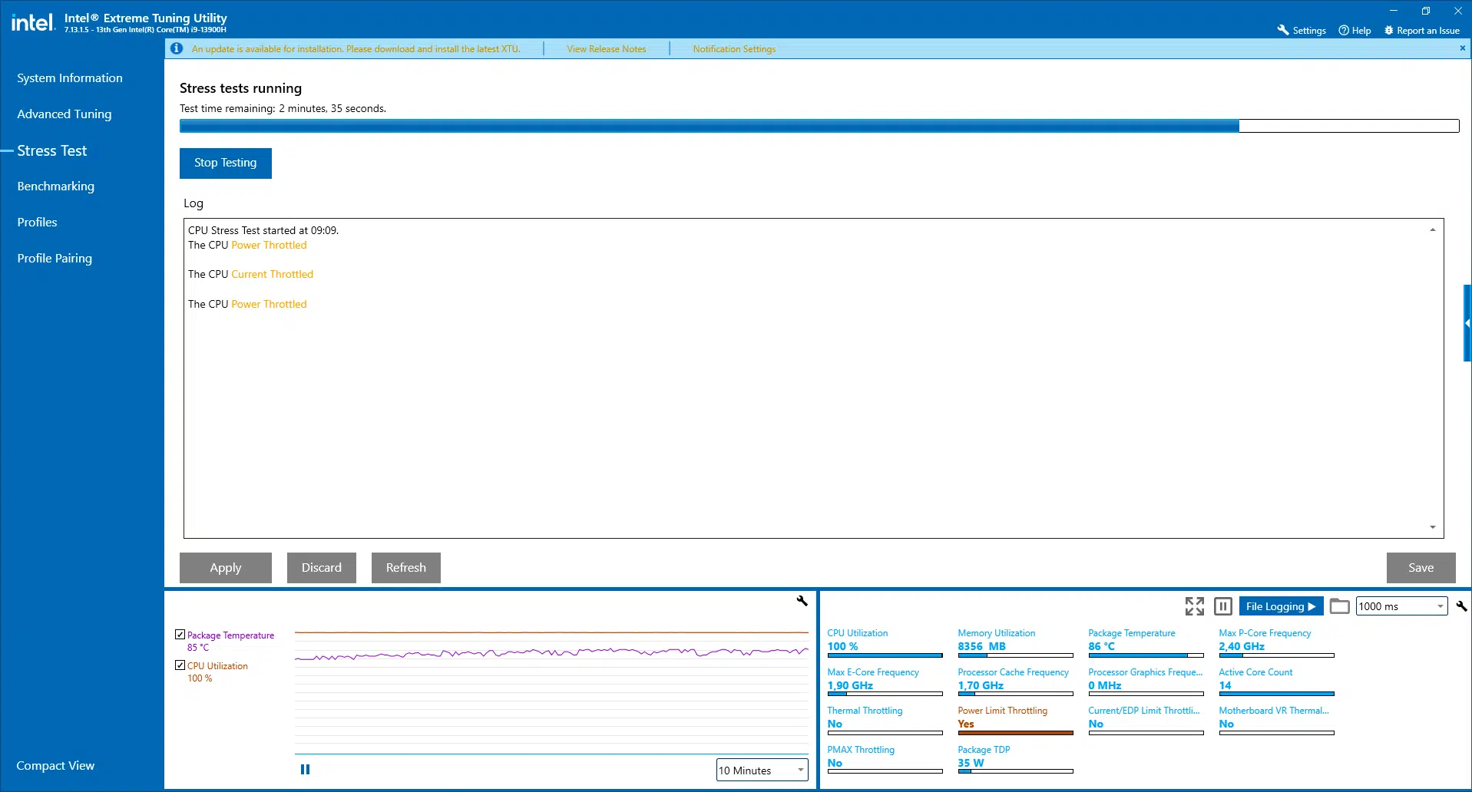
Task: Pause the monitor panel updates
Action: [1223, 606]
